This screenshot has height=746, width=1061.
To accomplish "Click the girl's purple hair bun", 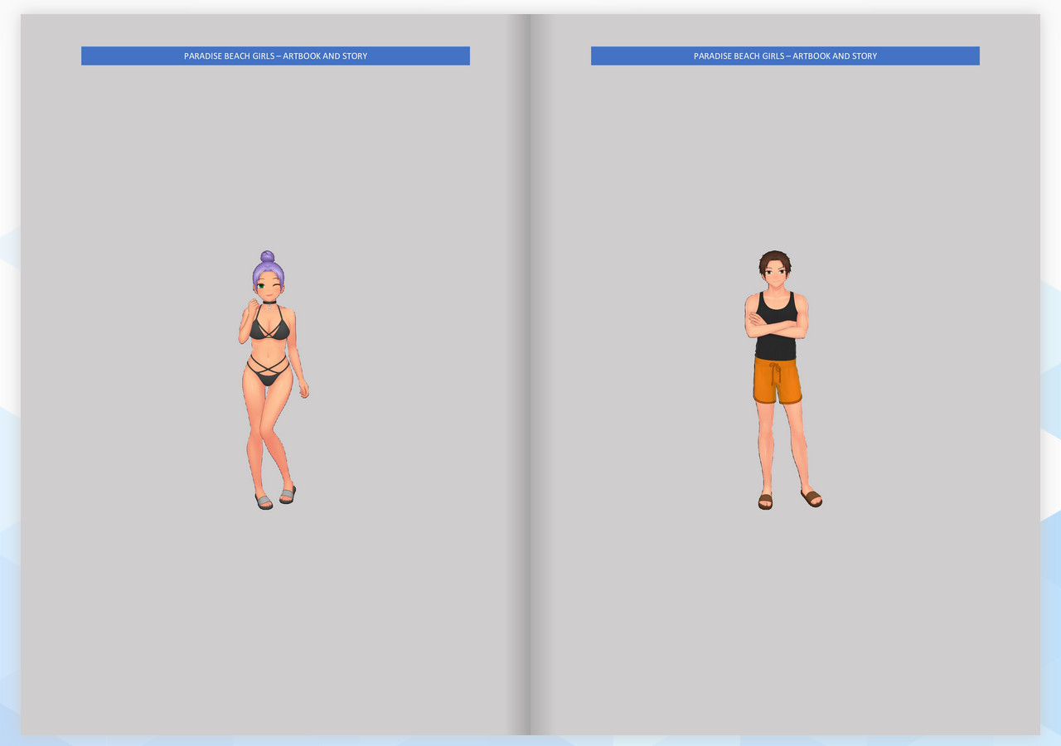I will point(267,257).
